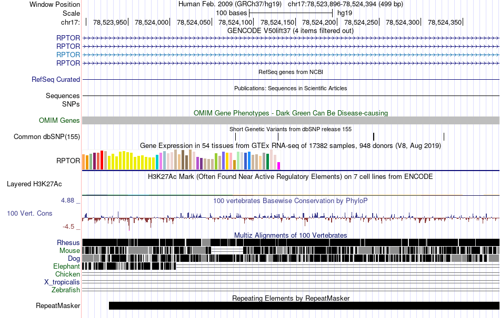Click the thick dbSNP mark below 78,524,250

point(373,137)
